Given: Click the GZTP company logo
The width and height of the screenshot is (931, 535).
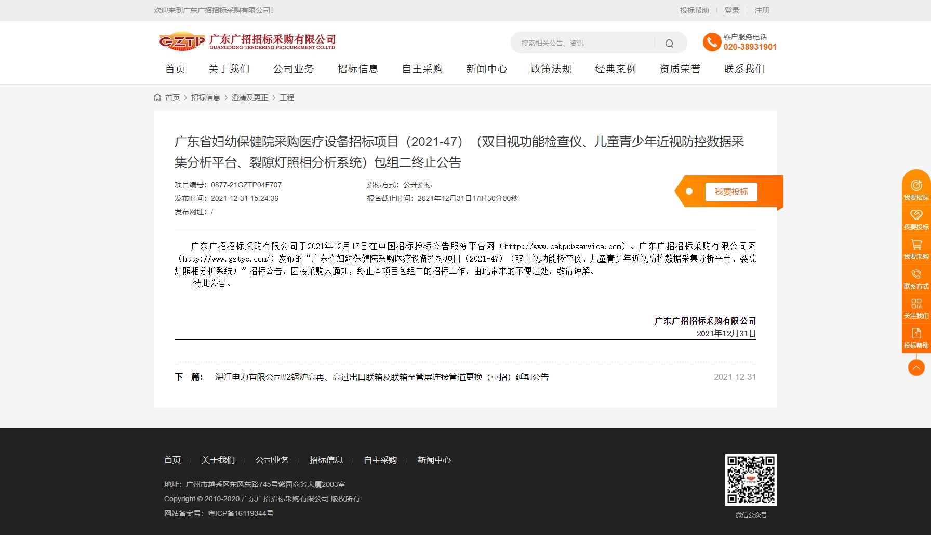Looking at the screenshot, I should tap(182, 42).
